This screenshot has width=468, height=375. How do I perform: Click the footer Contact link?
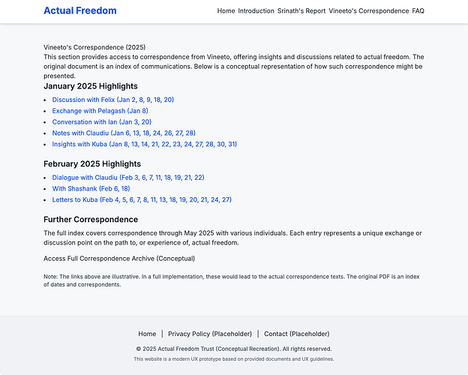click(x=296, y=334)
